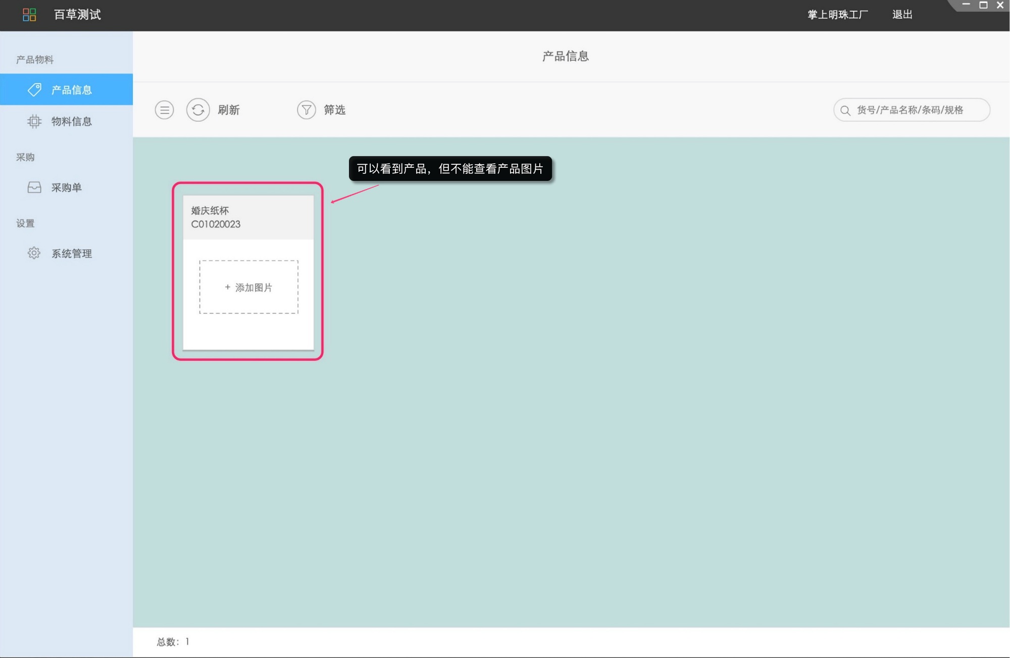
Task: Click the 退出 logout link
Action: pyautogui.click(x=902, y=15)
